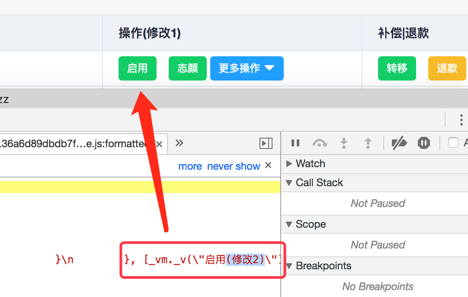Close the formatted .js source tab
Screen dimensions: 468x297
point(159,143)
